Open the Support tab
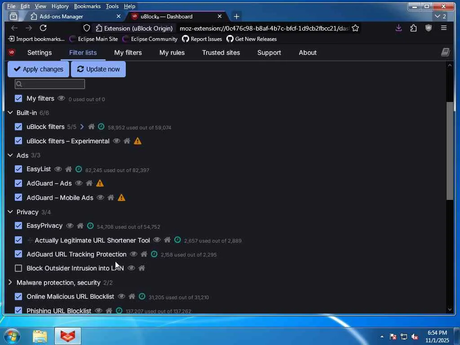 (269, 53)
